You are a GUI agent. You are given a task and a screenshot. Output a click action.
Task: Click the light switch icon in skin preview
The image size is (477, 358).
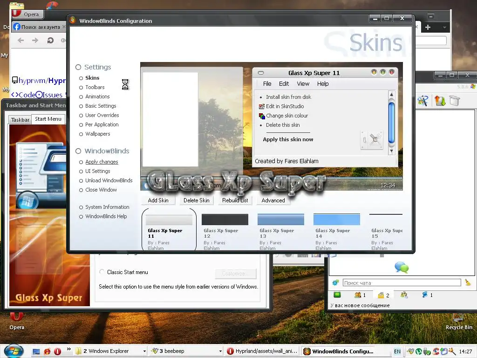364,140
